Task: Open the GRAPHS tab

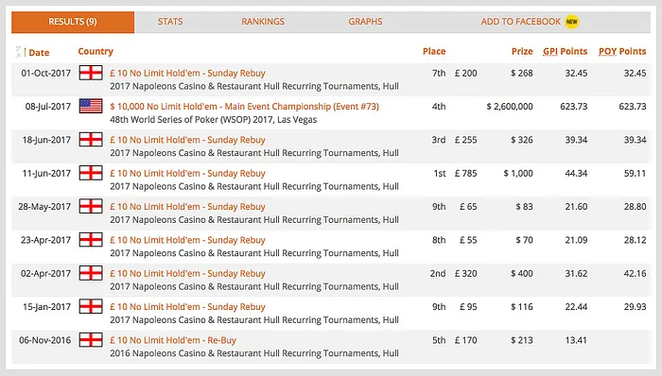Action: click(365, 22)
